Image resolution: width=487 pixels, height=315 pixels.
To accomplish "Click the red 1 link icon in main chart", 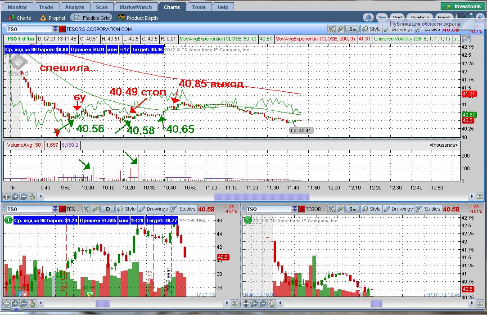I will (x=62, y=29).
